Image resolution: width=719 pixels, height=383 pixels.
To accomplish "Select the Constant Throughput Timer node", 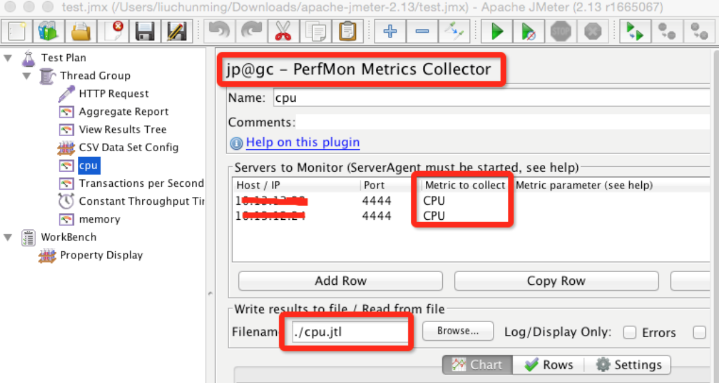I will tap(141, 201).
